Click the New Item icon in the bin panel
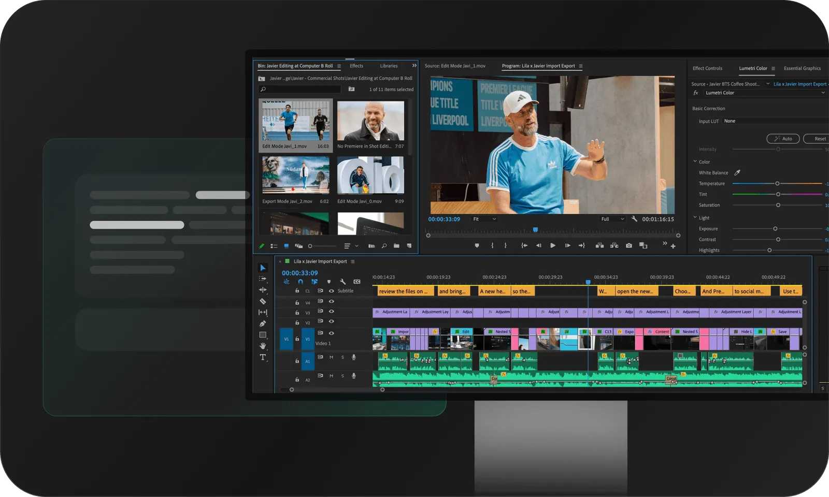 [409, 246]
